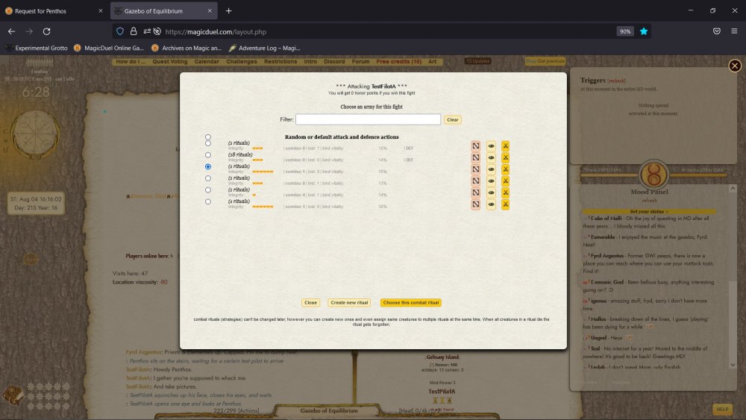Open the Quest Voting menu item
This screenshot has width=746, height=420.
(x=170, y=61)
